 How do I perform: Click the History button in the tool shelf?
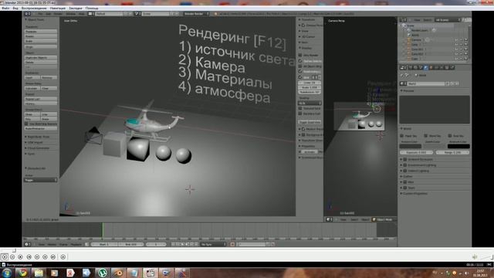[x=41, y=103]
